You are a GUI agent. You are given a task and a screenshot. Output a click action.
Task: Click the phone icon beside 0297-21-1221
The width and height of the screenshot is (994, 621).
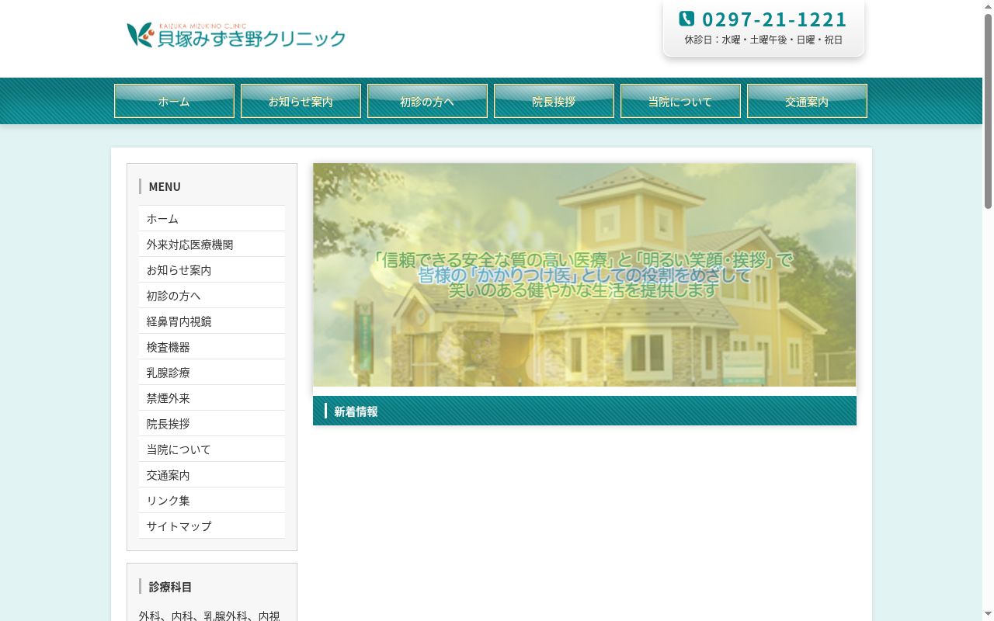click(686, 19)
